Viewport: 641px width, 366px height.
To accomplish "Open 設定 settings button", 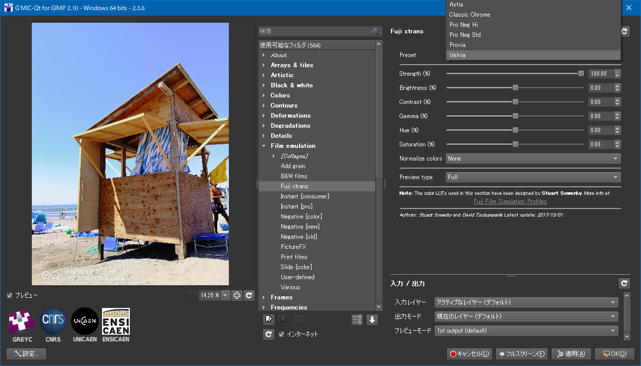I will coord(26,354).
